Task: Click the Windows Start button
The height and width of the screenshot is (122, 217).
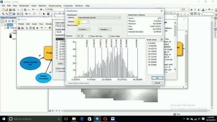Action: point(4,119)
